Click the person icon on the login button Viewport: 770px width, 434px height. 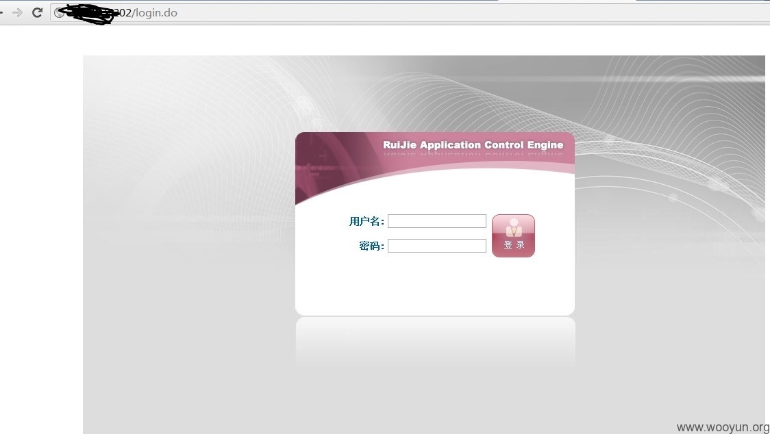coord(514,228)
